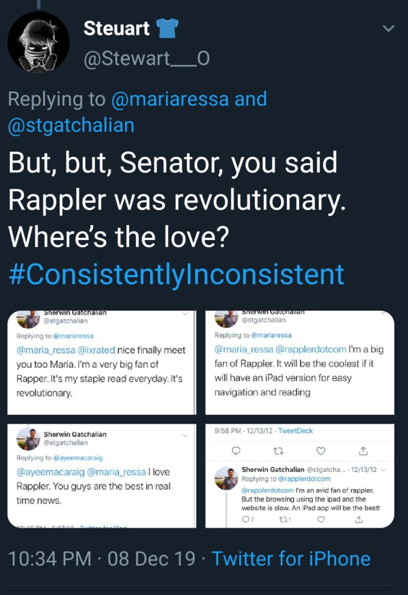Click the retweet icon showing count 1
The height and width of the screenshot is (595, 408).
pos(281,520)
